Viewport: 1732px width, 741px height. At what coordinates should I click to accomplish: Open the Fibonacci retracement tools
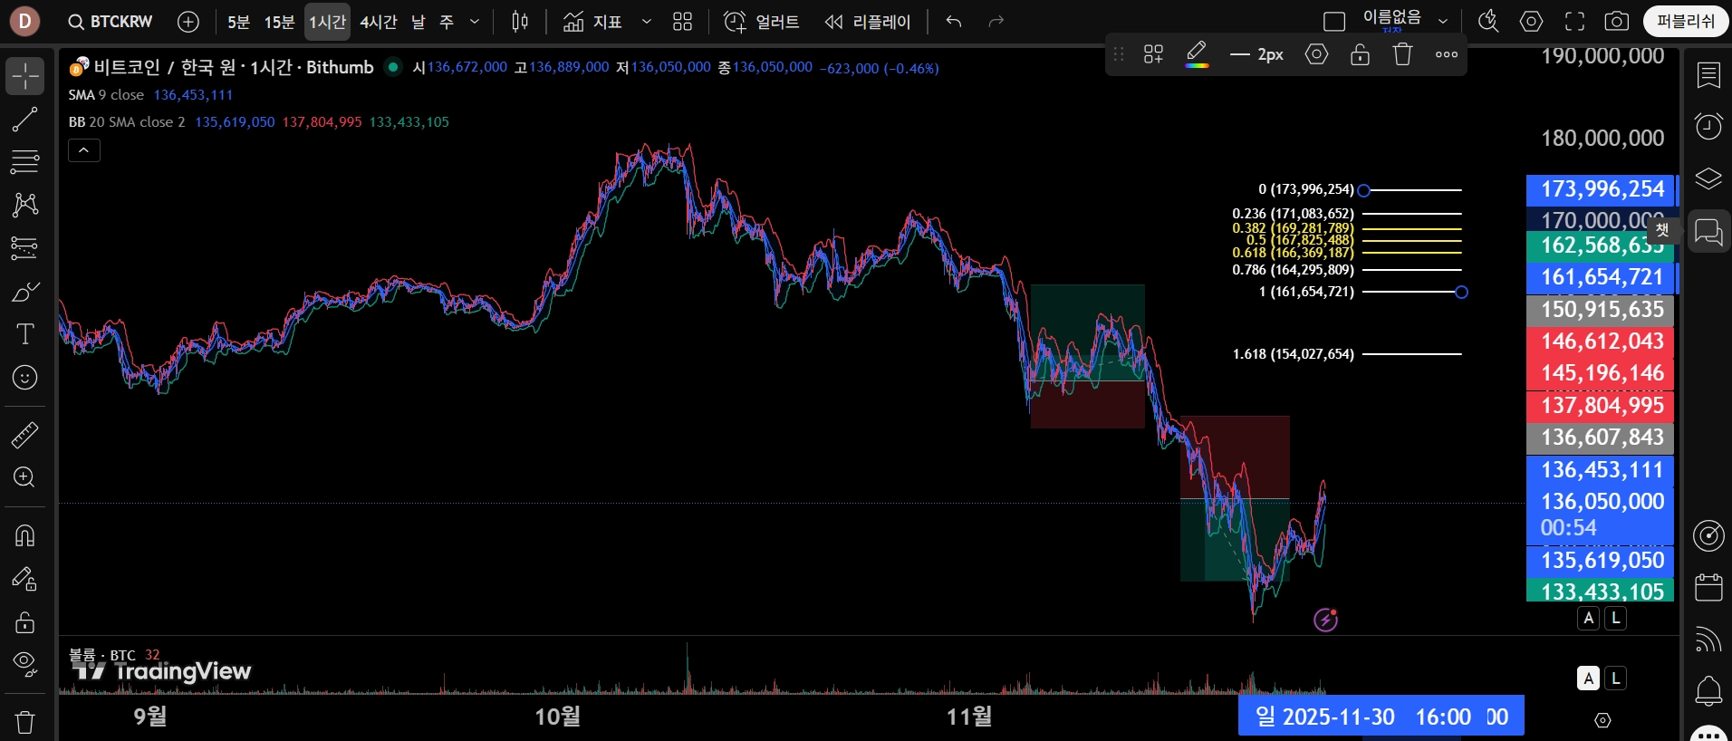(25, 162)
